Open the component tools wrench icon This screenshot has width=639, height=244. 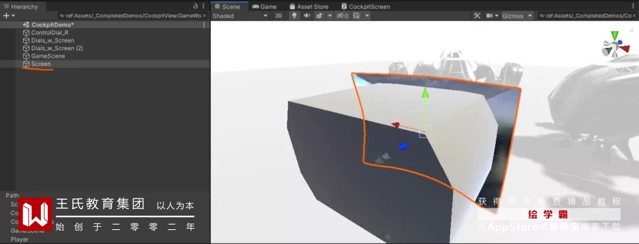pos(477,15)
